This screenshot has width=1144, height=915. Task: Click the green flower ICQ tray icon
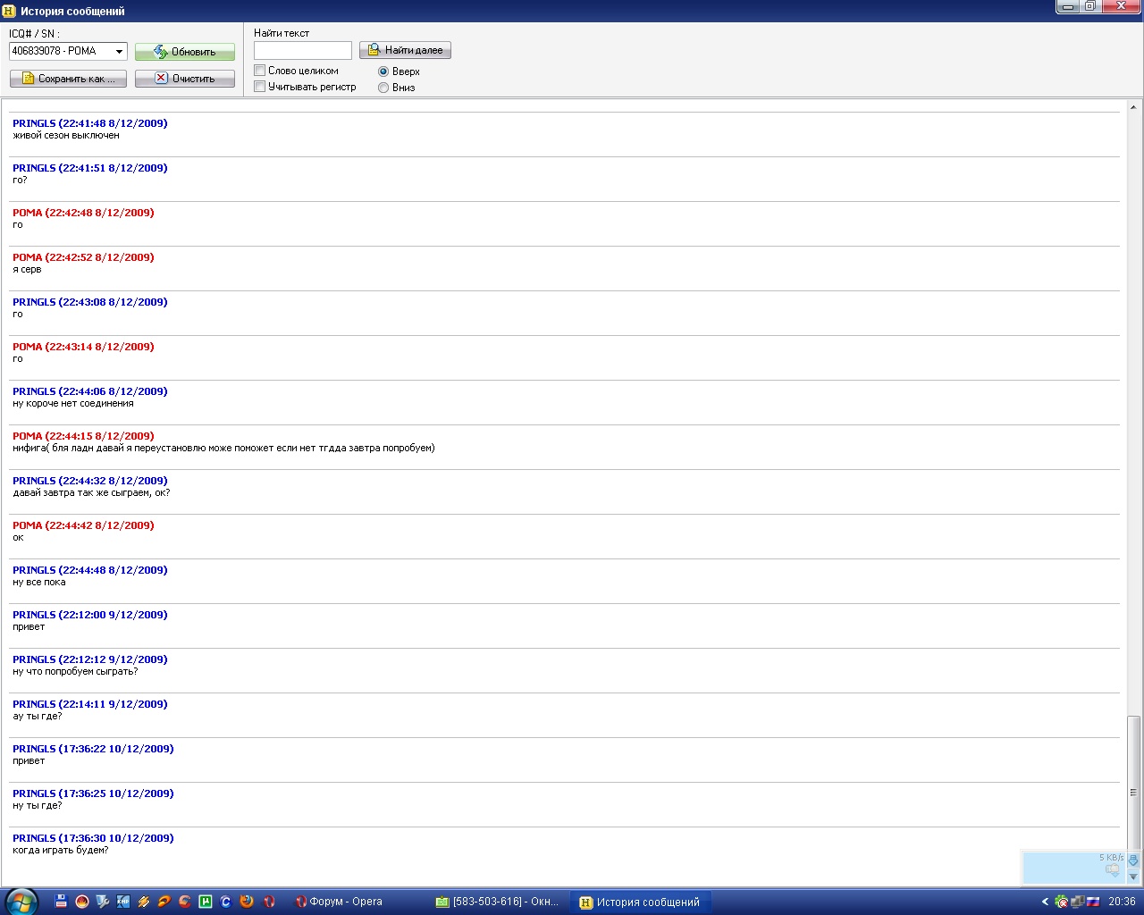(x=1062, y=902)
